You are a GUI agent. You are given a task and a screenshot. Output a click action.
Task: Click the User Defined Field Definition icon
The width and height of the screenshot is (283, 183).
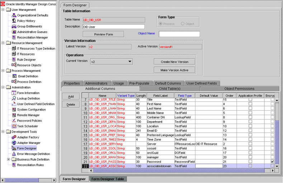(14, 104)
